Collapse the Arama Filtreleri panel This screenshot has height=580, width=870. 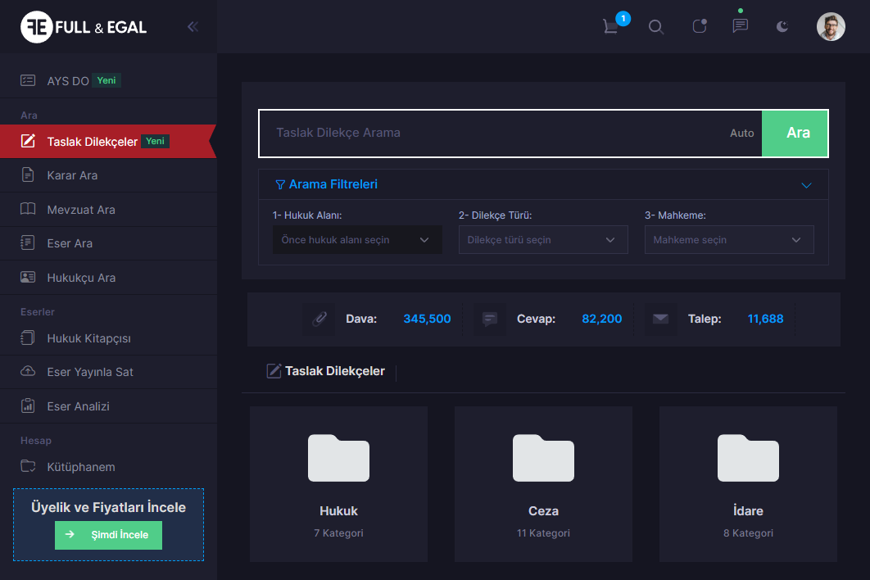click(x=806, y=185)
